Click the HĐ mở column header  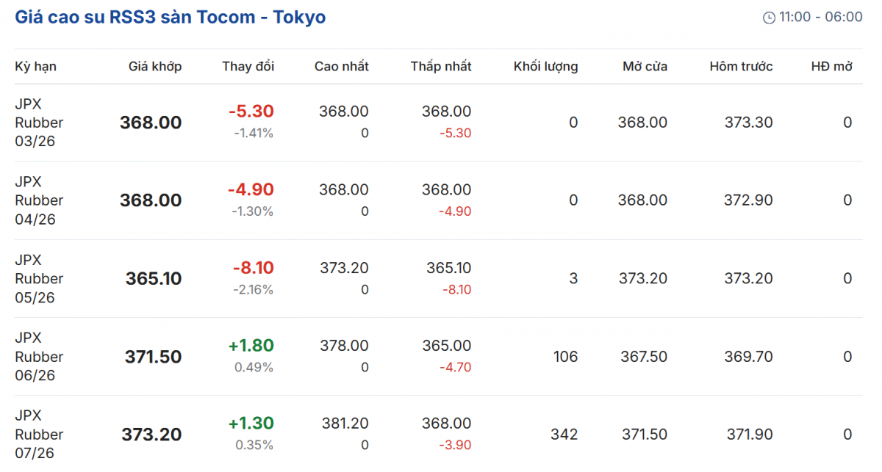click(x=831, y=67)
